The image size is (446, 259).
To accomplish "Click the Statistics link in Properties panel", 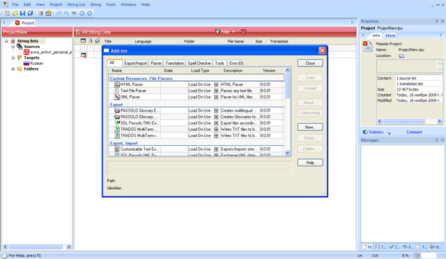I will click(376, 132).
